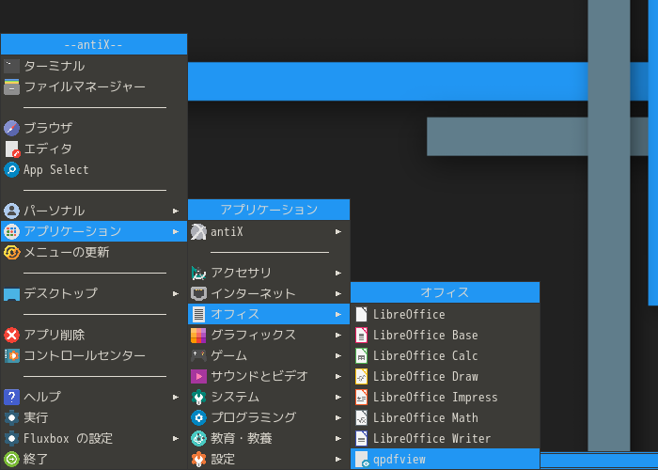Screen dimensions: 658x470
Task: Expand the antiX submenu arrow
Action: [338, 231]
